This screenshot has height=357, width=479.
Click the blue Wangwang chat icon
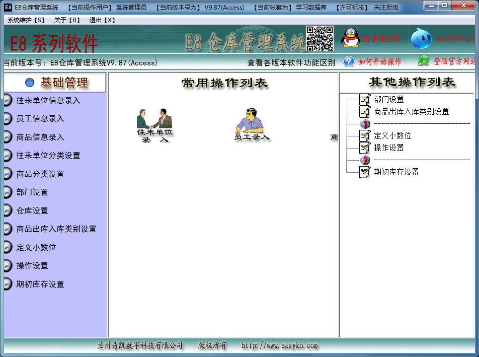[x=421, y=38]
